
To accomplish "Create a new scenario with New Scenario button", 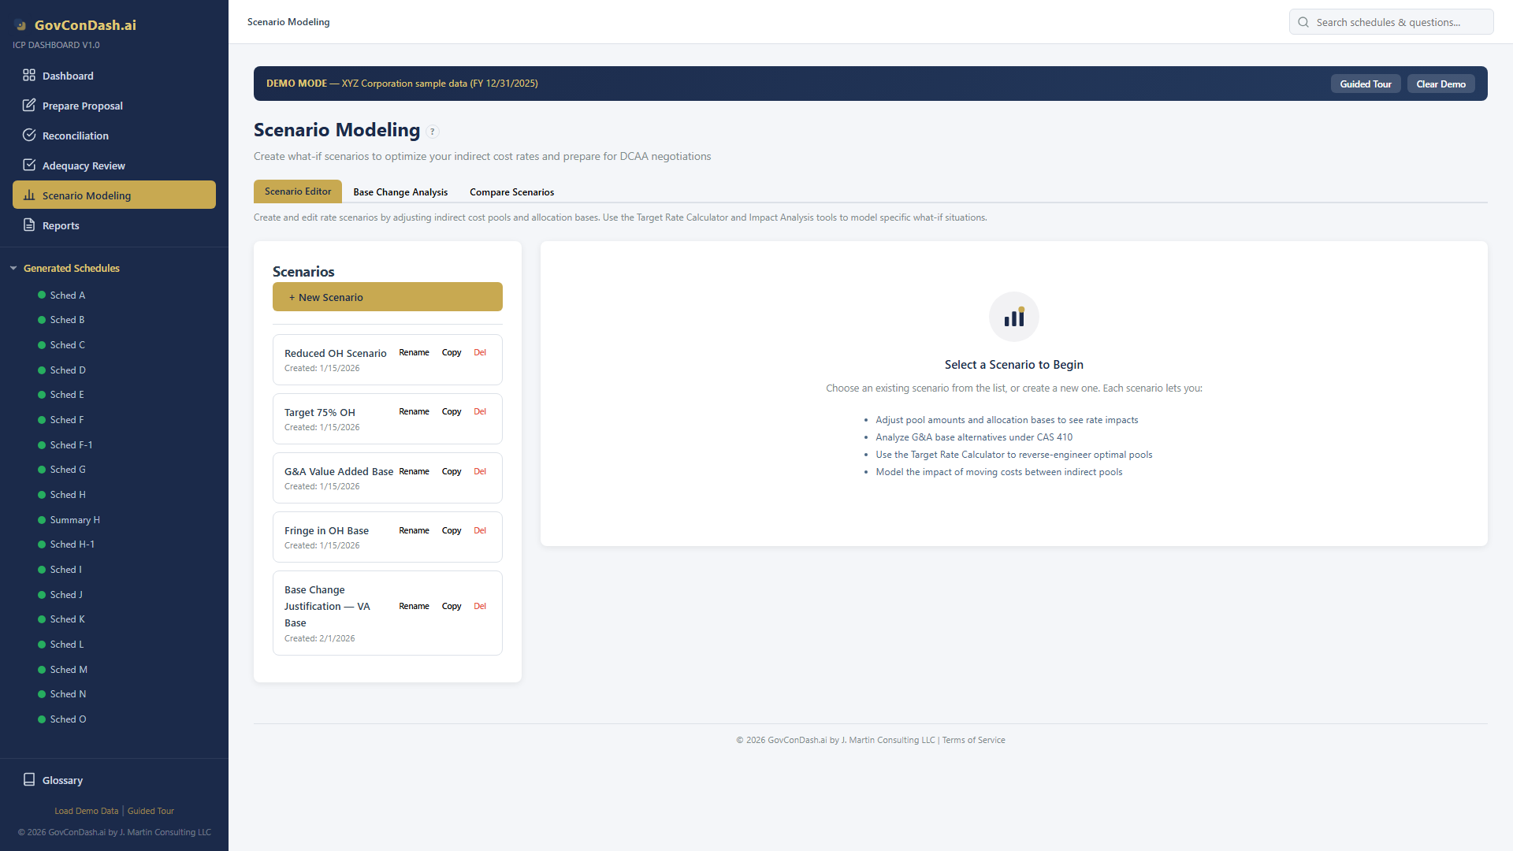I will point(387,297).
